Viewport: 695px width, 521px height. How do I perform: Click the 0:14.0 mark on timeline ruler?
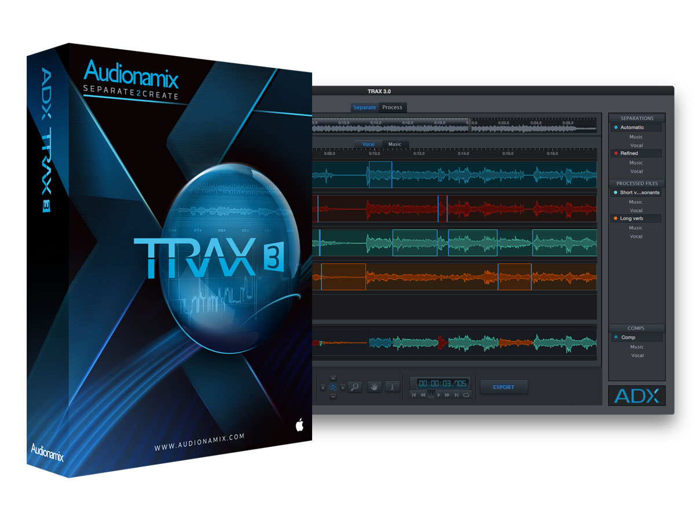click(x=463, y=153)
